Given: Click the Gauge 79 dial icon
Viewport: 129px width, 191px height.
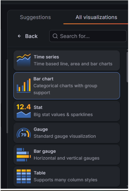Looking at the screenshot, I should (x=24, y=133).
